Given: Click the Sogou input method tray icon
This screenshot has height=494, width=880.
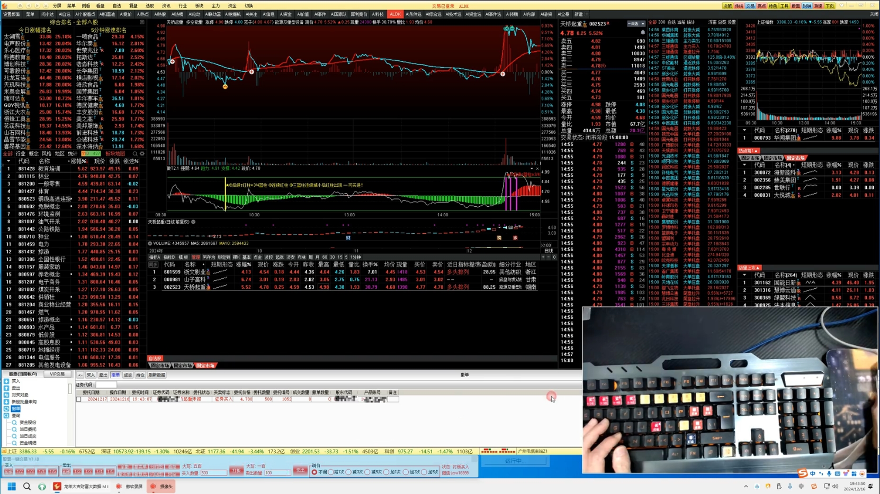Looking at the screenshot, I should 814,487.
